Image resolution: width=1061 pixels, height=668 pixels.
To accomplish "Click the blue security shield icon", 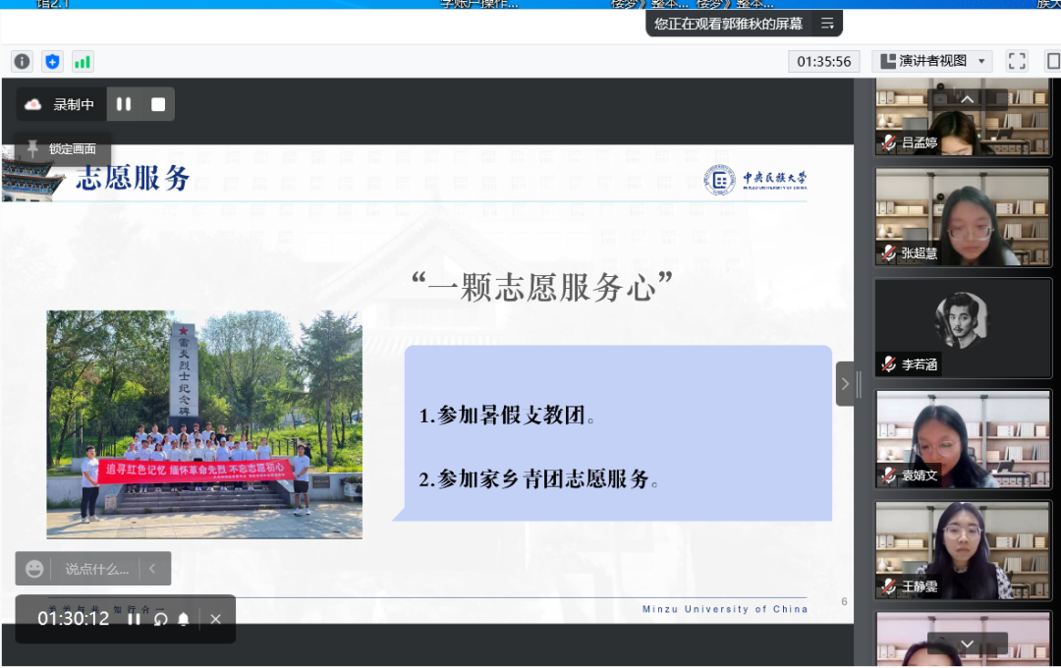I will [x=52, y=61].
